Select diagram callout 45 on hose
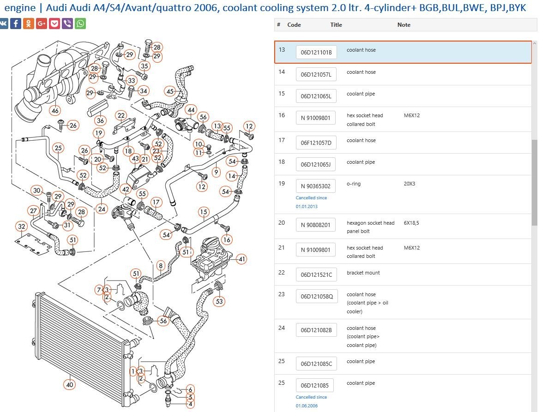 pos(170,91)
